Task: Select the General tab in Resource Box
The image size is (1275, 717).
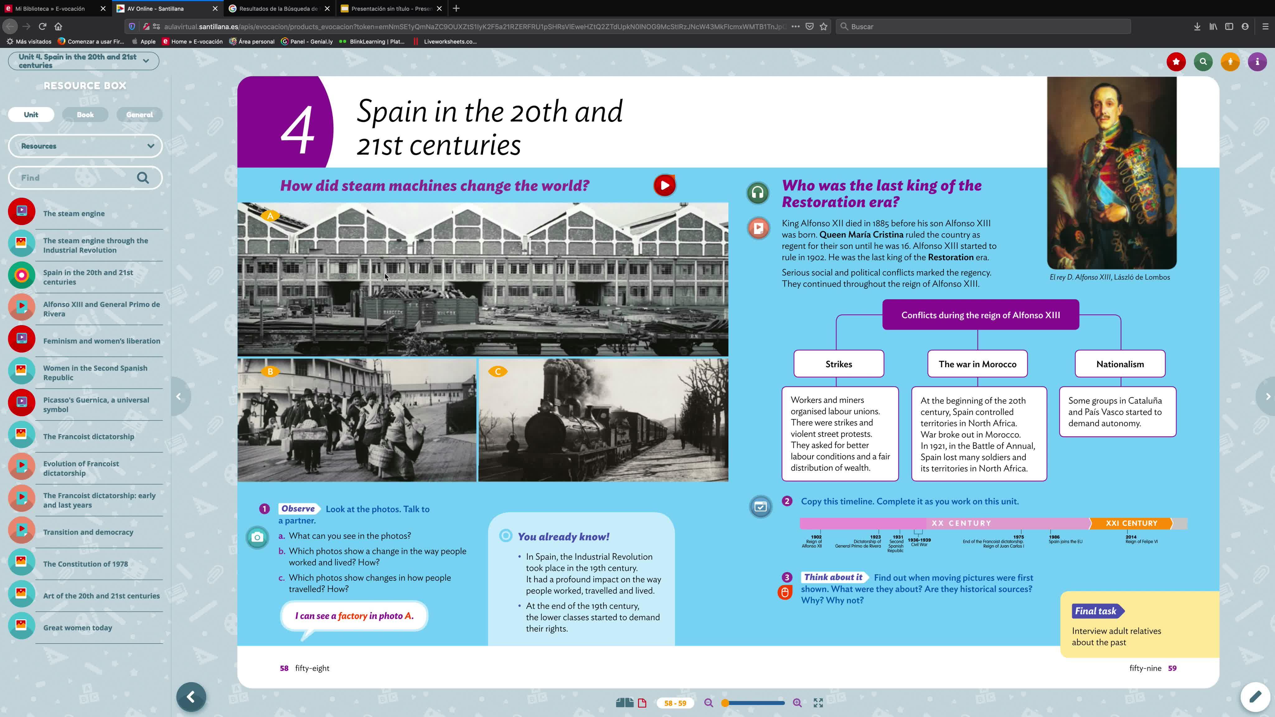Action: tap(139, 115)
